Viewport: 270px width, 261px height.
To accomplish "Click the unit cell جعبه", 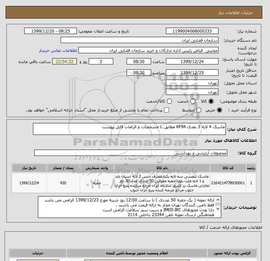I will 97,183.
